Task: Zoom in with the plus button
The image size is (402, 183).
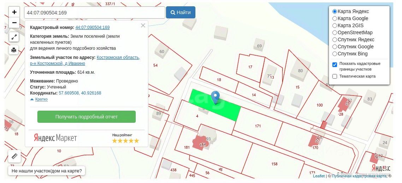Action: click(x=14, y=12)
